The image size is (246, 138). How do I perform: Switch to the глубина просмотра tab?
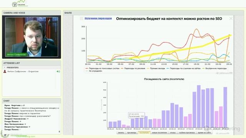coord(187,133)
